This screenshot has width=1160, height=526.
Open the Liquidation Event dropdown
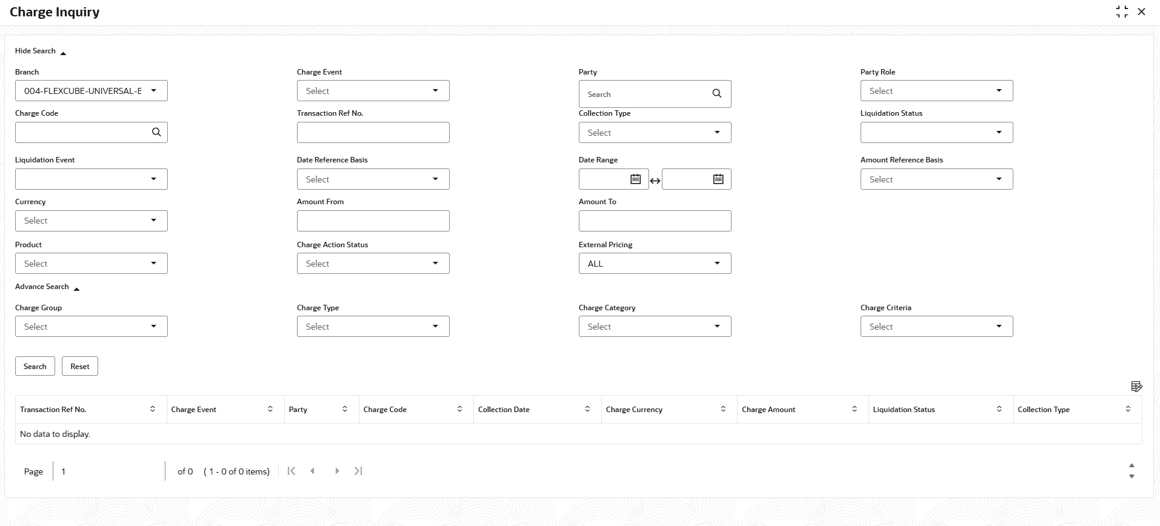pyautogui.click(x=92, y=179)
